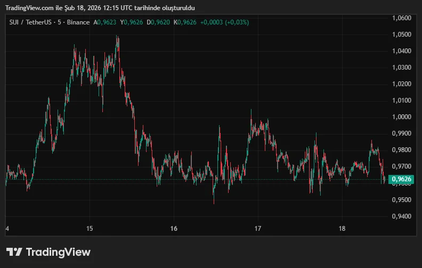Click the 1,0500 price axis label
This screenshot has height=268, width=422.
401,35
